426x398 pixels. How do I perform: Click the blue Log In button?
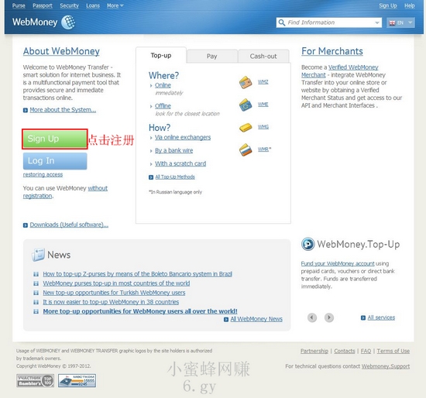pyautogui.click(x=55, y=161)
